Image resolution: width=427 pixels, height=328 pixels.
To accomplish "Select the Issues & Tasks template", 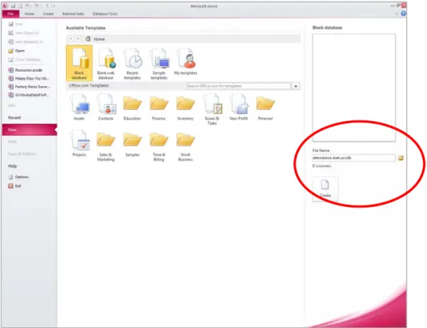I will point(212,109).
